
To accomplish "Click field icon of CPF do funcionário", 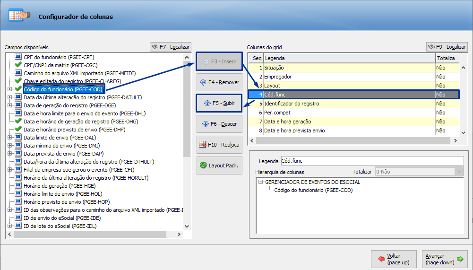I will click(18, 57).
